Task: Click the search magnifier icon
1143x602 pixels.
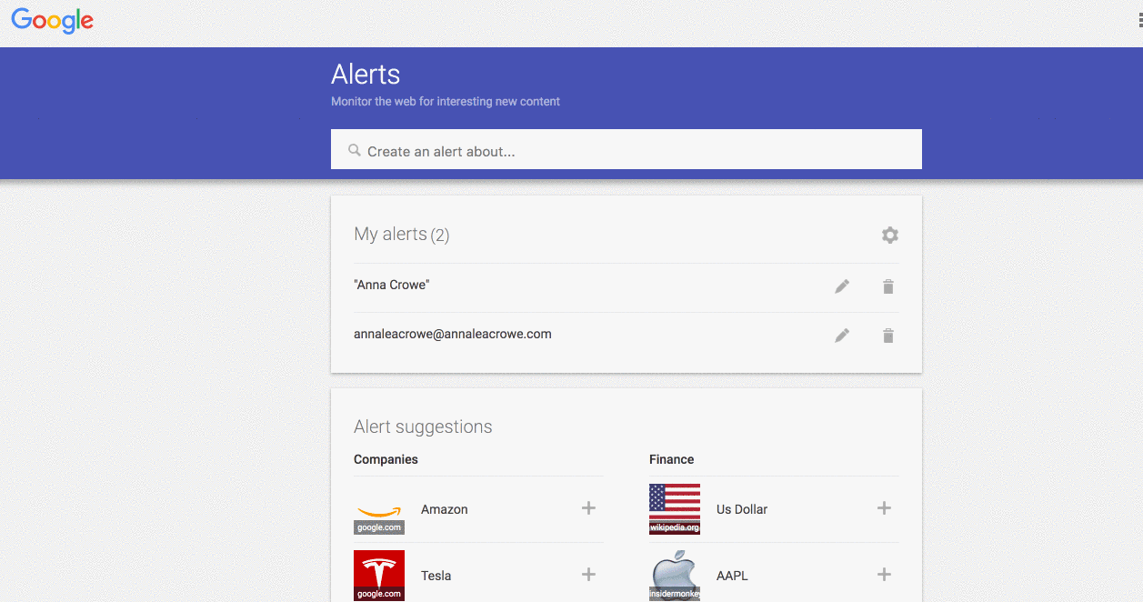Action: [x=354, y=150]
